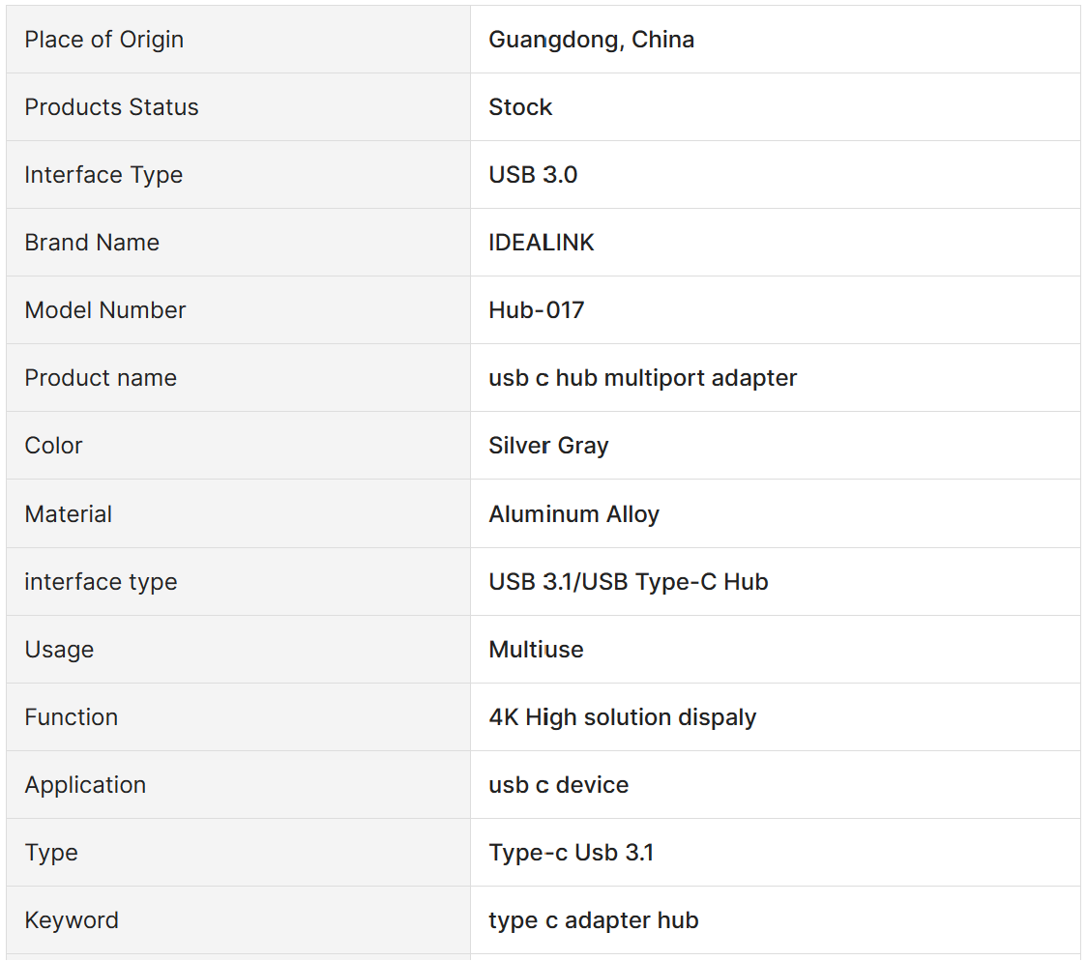This screenshot has width=1087, height=961.
Task: Select the Guangdong, China value cell
Action: (591, 40)
